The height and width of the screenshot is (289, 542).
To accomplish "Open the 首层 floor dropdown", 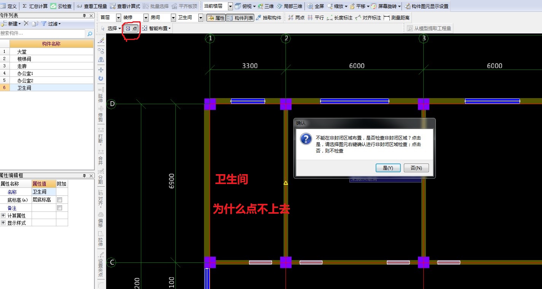I will tap(118, 17).
